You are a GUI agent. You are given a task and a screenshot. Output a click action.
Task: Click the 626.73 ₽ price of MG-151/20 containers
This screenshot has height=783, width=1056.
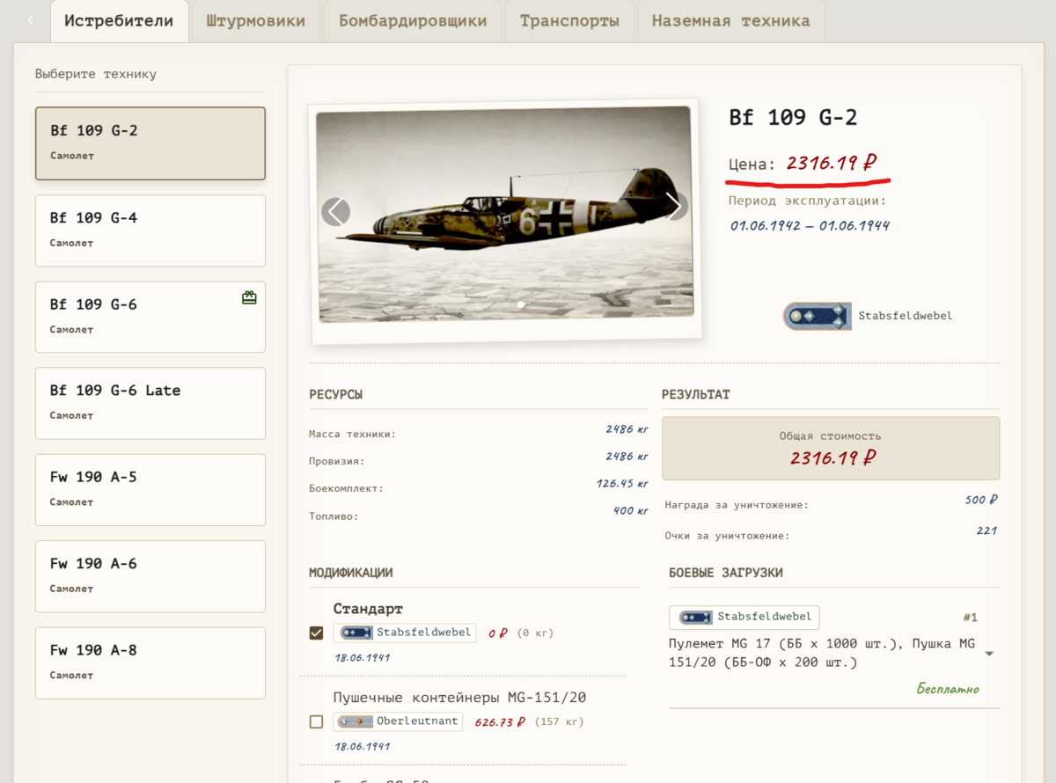[500, 722]
